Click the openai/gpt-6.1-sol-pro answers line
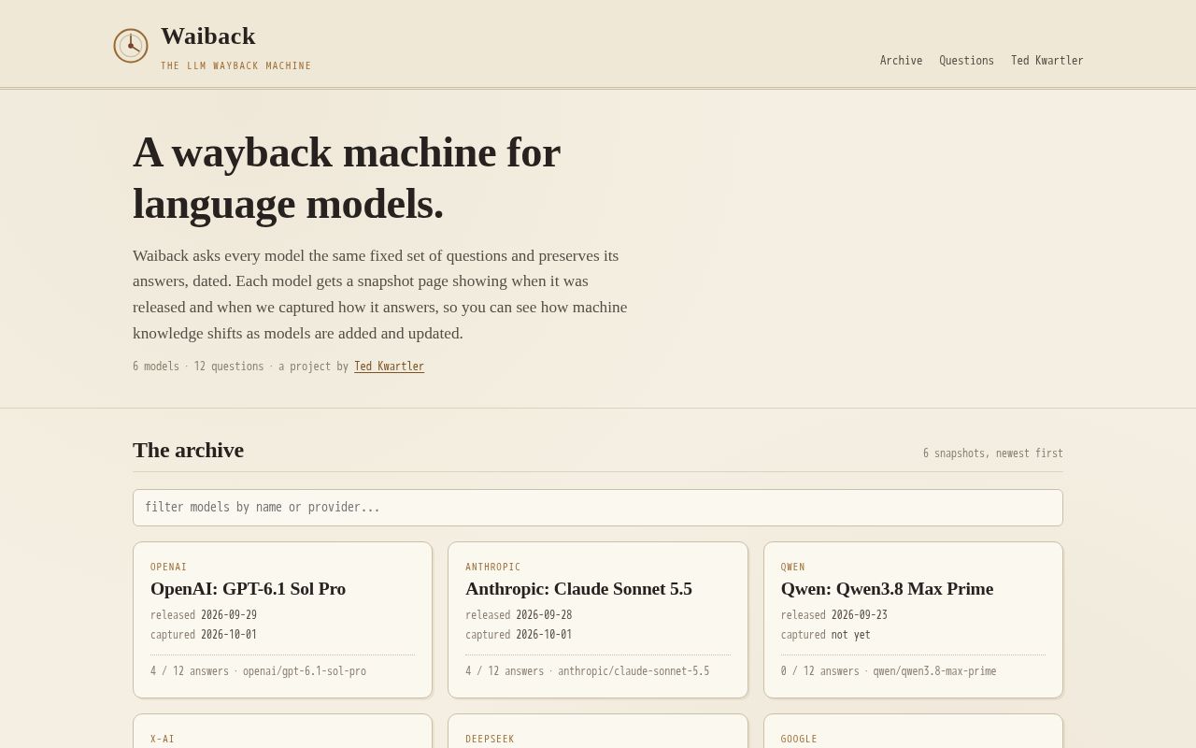1196x748 pixels. click(258, 671)
